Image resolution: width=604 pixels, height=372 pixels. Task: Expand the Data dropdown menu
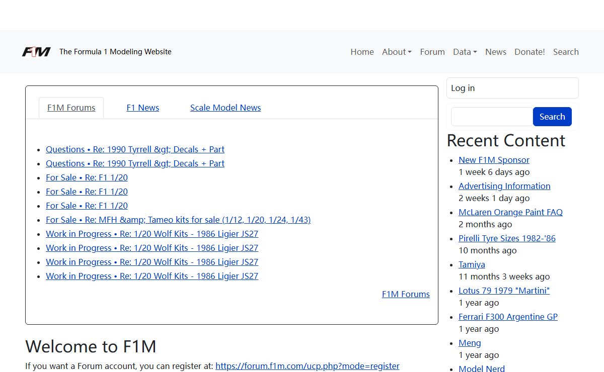click(465, 52)
